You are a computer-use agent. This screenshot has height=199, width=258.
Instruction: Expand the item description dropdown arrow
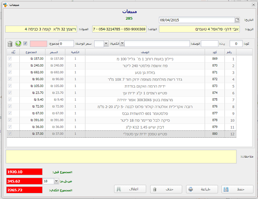click(122, 43)
